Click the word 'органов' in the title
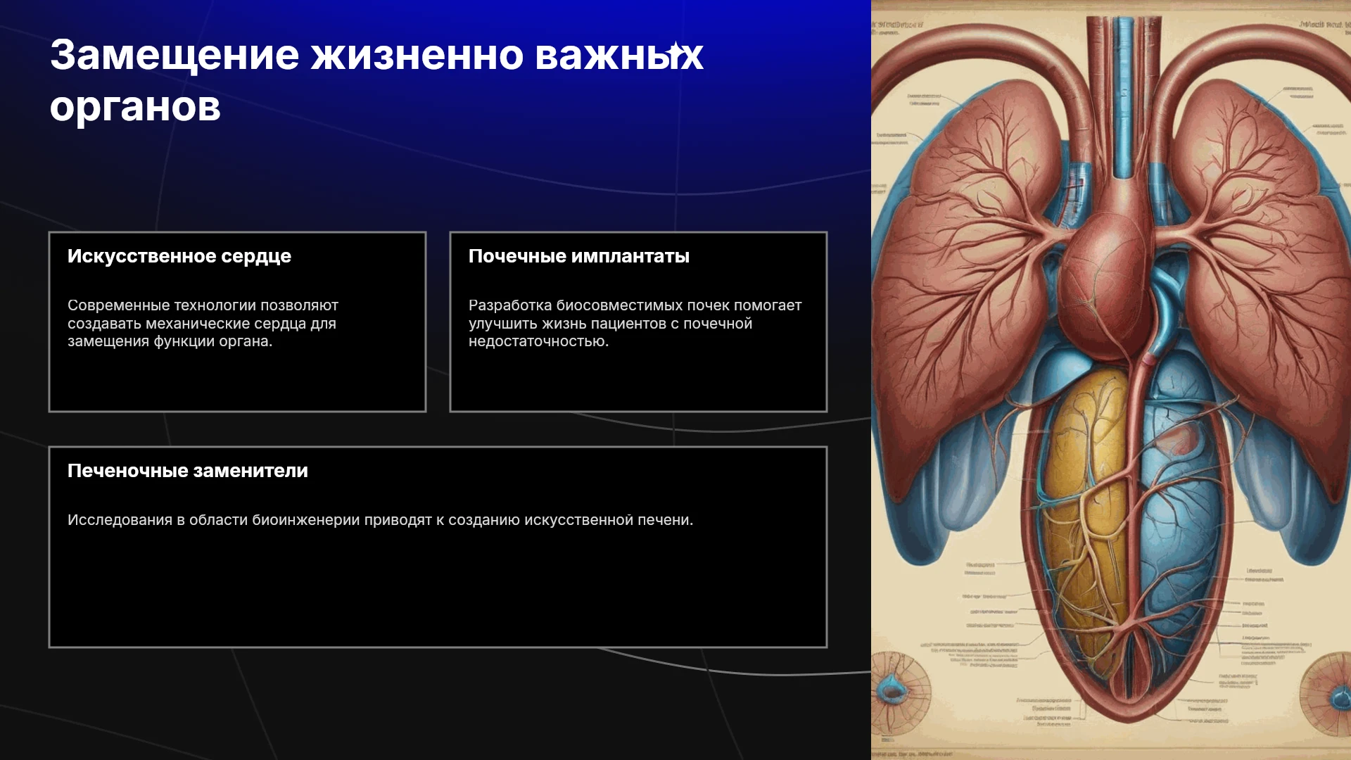Screen dimensions: 1351x760 coord(135,107)
